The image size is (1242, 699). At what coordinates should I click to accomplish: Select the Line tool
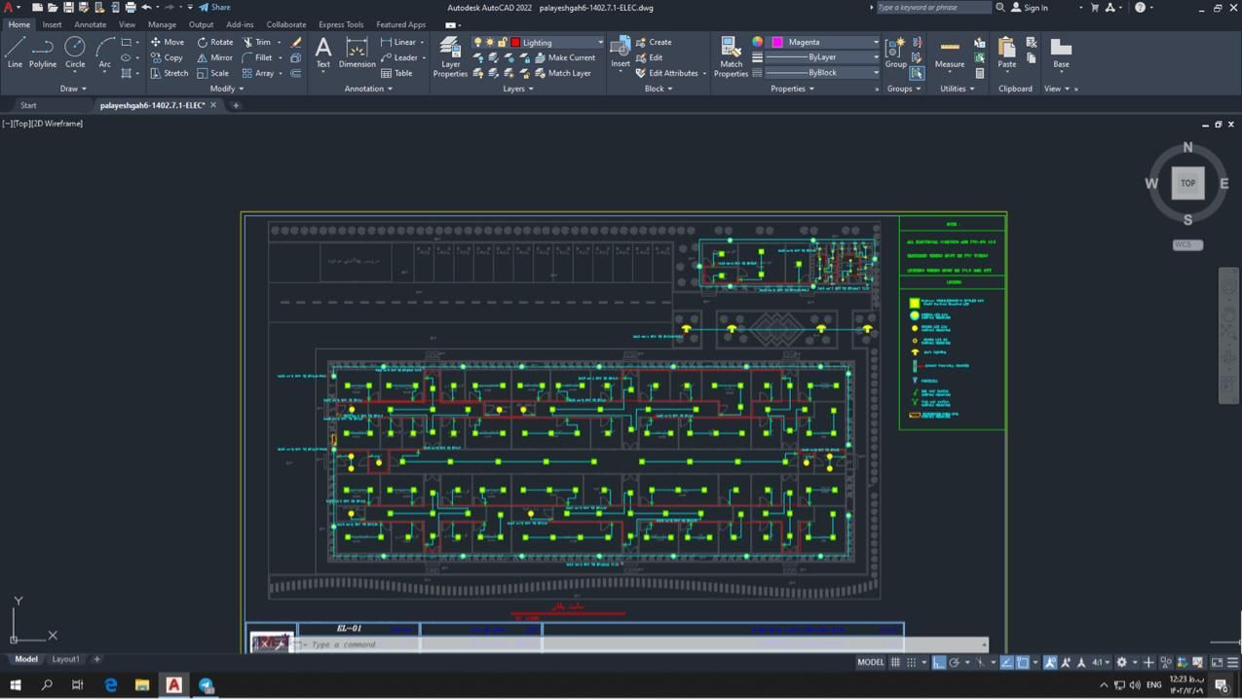(15, 53)
